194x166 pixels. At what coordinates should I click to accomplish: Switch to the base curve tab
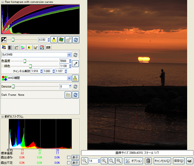point(17,47)
